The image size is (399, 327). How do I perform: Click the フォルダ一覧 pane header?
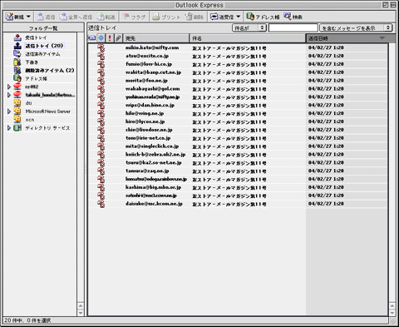[43, 28]
